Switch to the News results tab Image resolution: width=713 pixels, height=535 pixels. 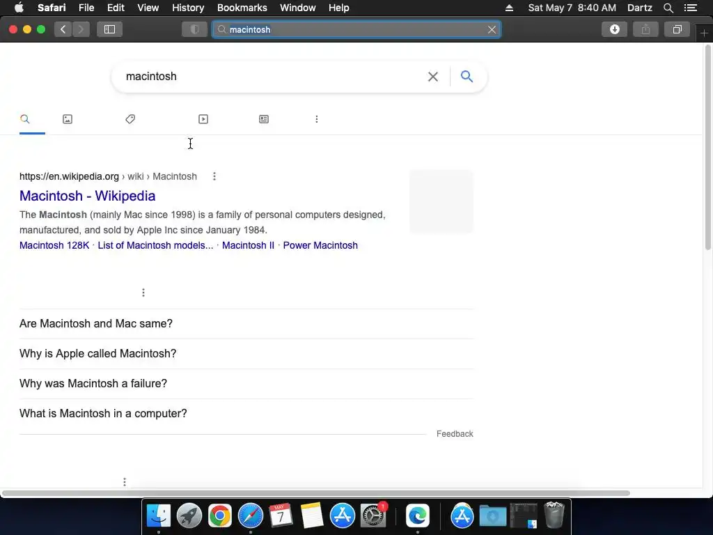point(264,119)
